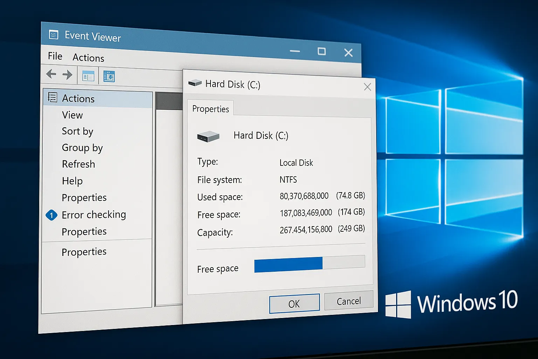Click the drive icon in dialog title bar
Image resolution: width=538 pixels, height=359 pixels.
pyautogui.click(x=195, y=83)
